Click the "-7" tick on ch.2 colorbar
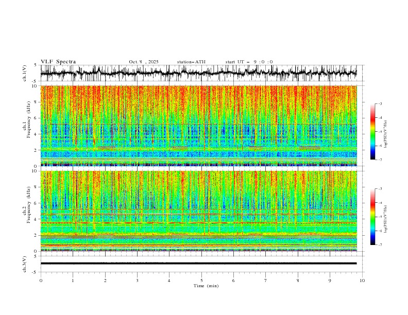This screenshot has width=408, height=315. [380, 245]
